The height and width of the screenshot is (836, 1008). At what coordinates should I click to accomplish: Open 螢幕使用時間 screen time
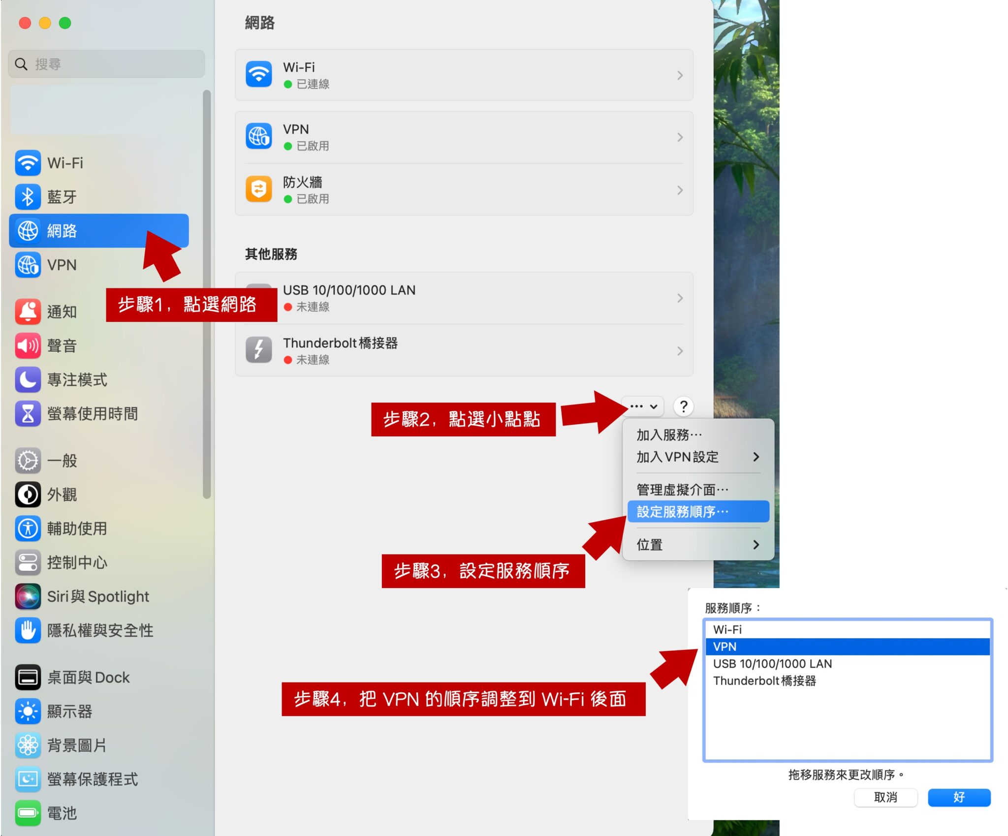tap(98, 414)
